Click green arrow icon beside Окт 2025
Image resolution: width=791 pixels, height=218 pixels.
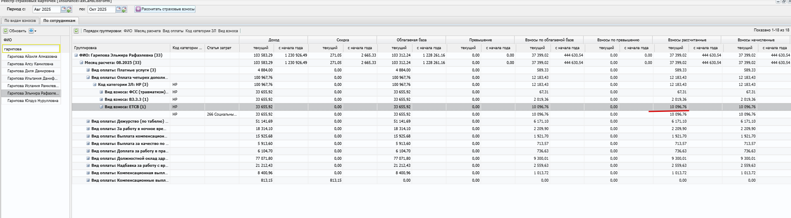[x=124, y=9]
